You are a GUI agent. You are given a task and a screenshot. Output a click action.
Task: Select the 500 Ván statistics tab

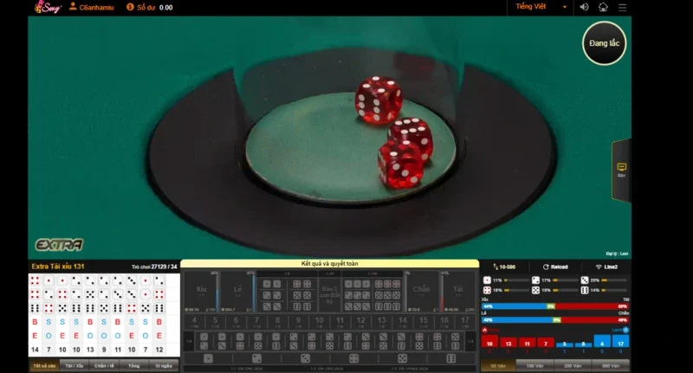pos(611,366)
